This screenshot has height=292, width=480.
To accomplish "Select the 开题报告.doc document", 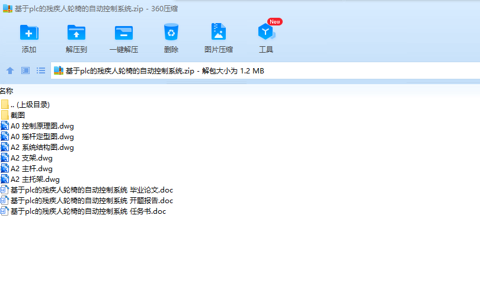I will click(x=87, y=201).
